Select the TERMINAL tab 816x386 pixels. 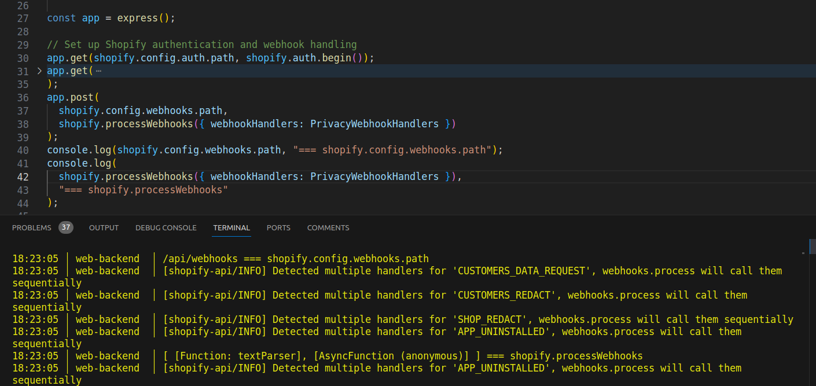point(231,227)
